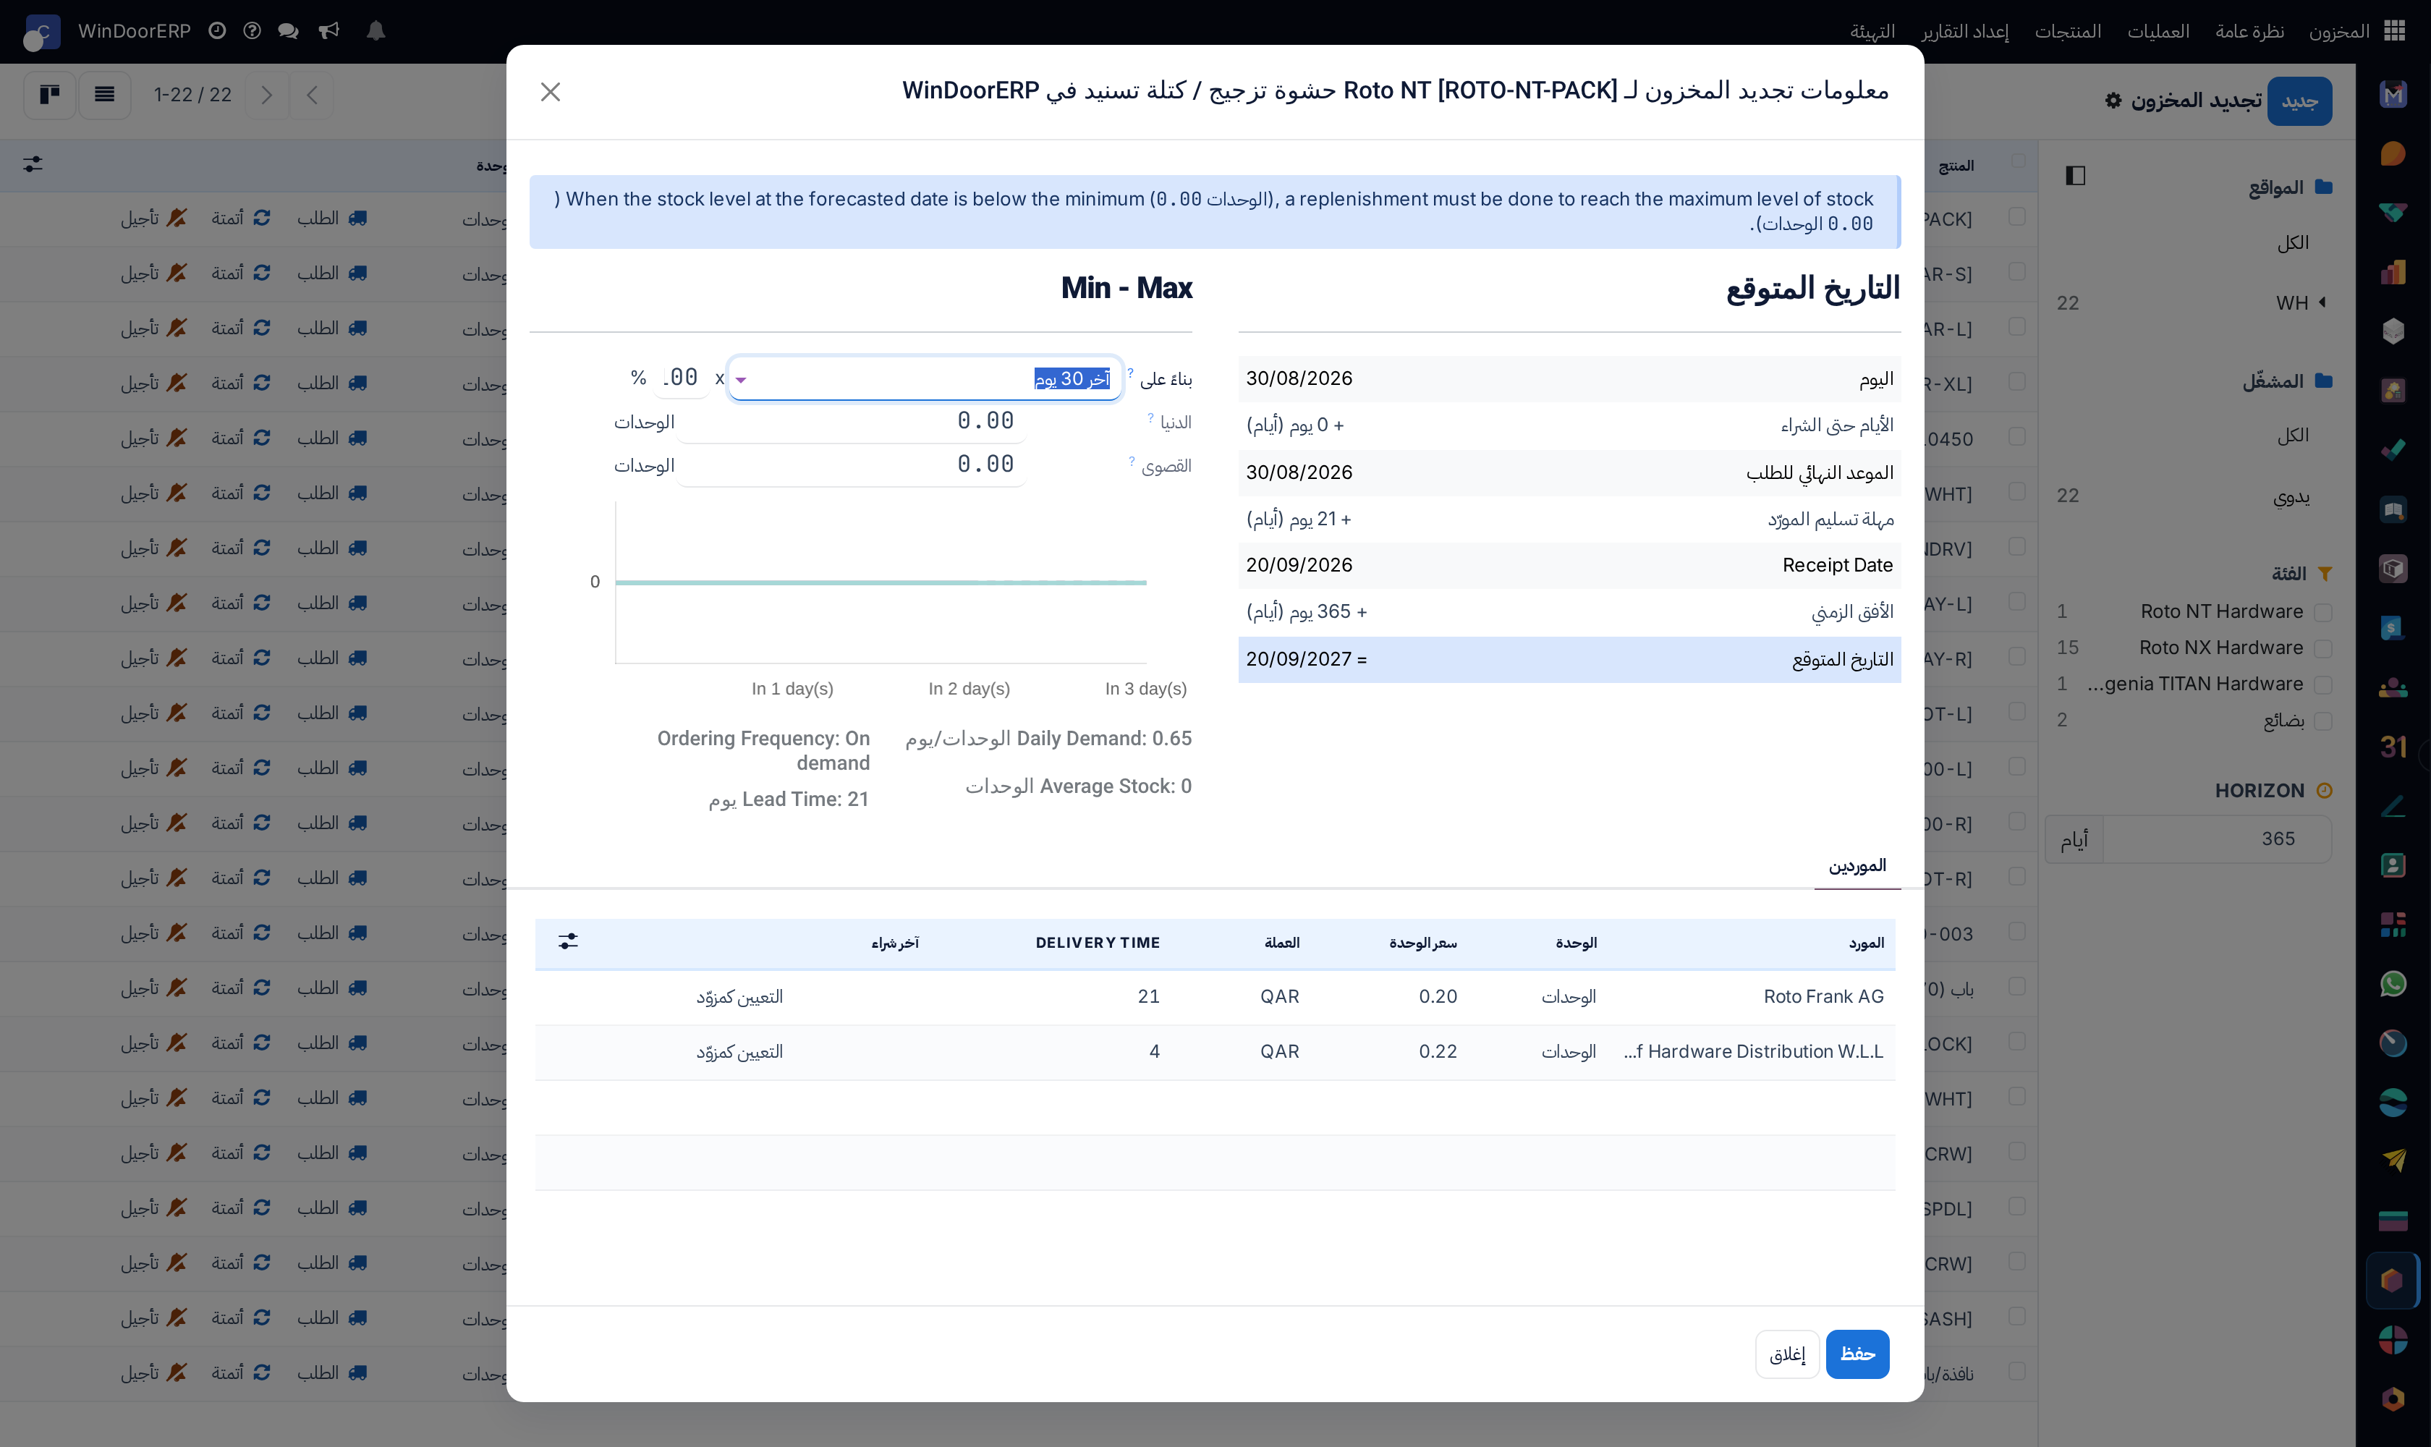The image size is (2431, 1447).
Task: Go to the next records page chevron
Action: click(x=266, y=95)
